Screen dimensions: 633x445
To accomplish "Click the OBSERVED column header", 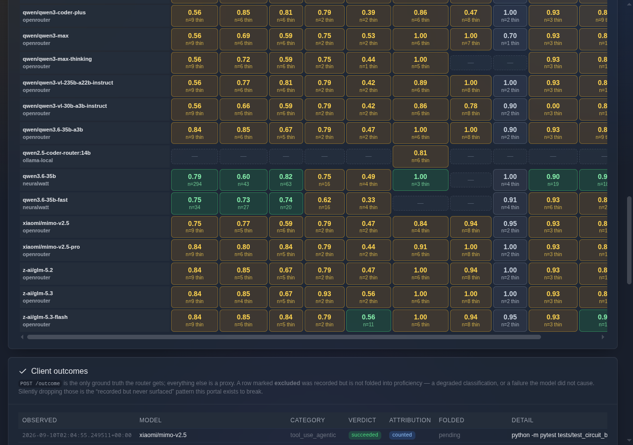I will click(40, 420).
